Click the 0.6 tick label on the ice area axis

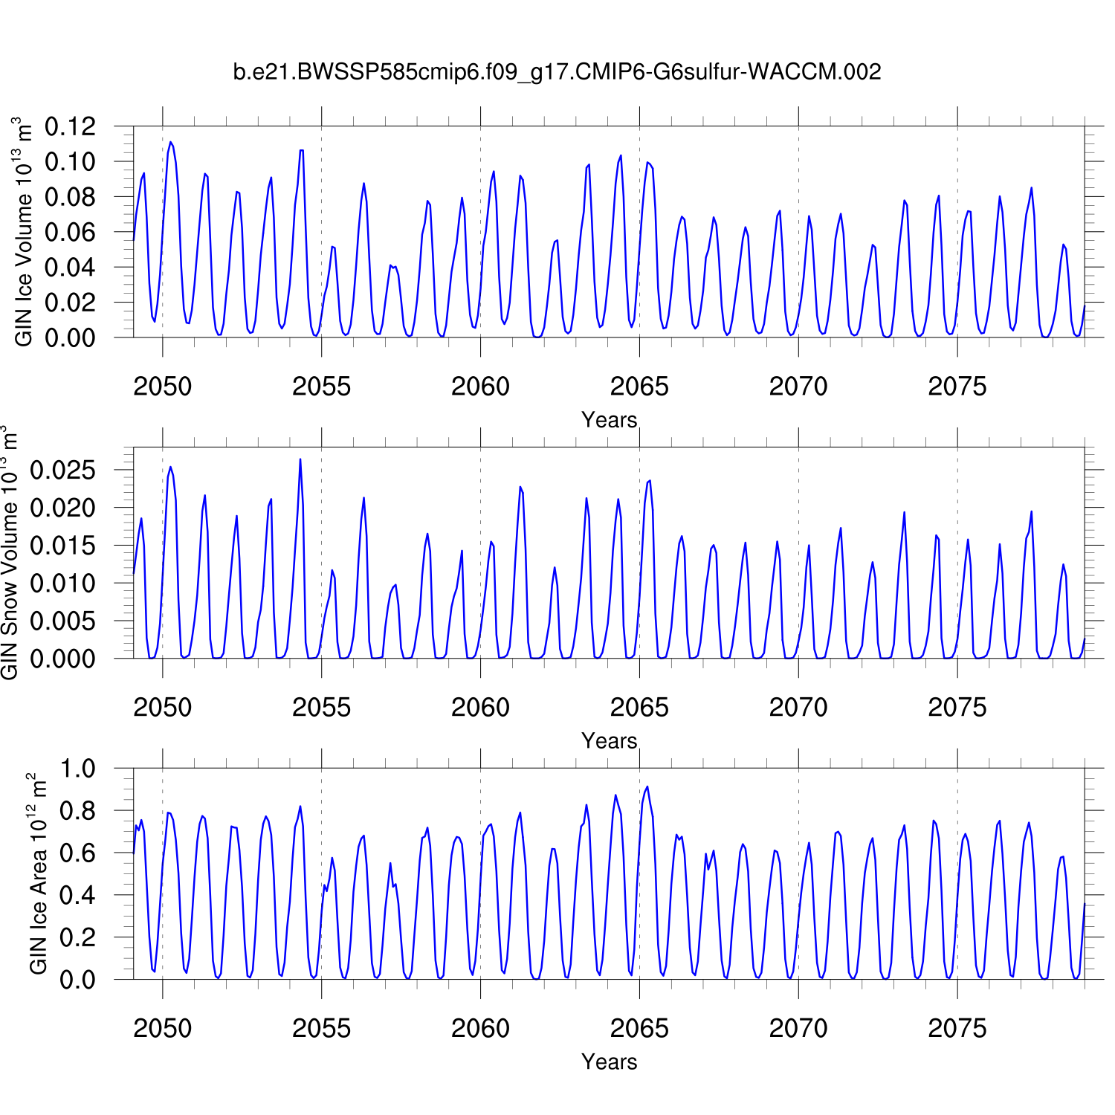point(78,853)
